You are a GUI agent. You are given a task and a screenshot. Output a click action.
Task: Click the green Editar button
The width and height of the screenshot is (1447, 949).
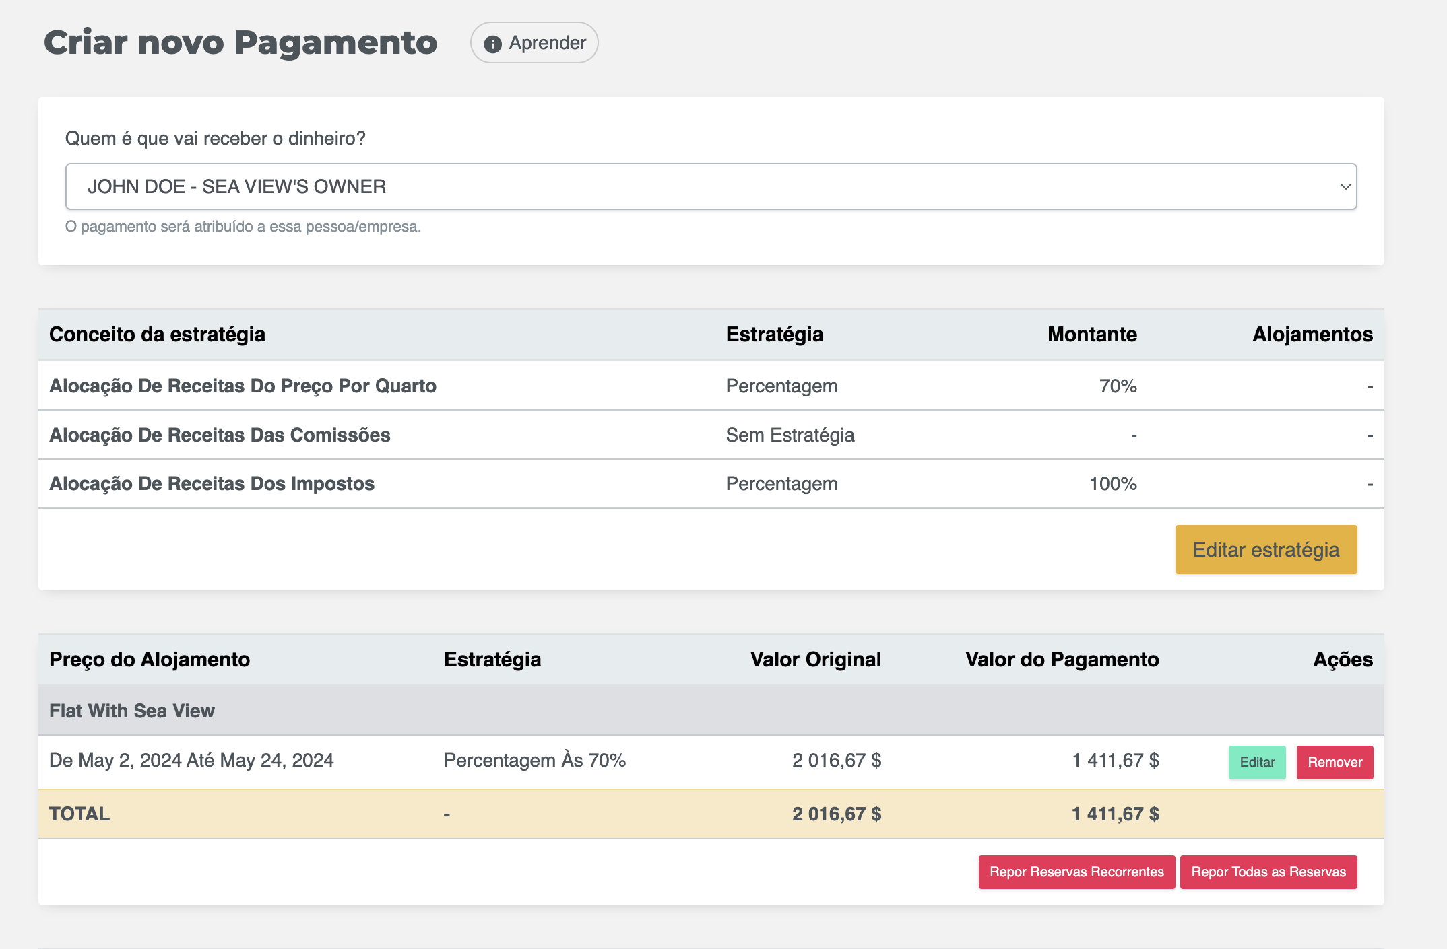[1256, 762]
